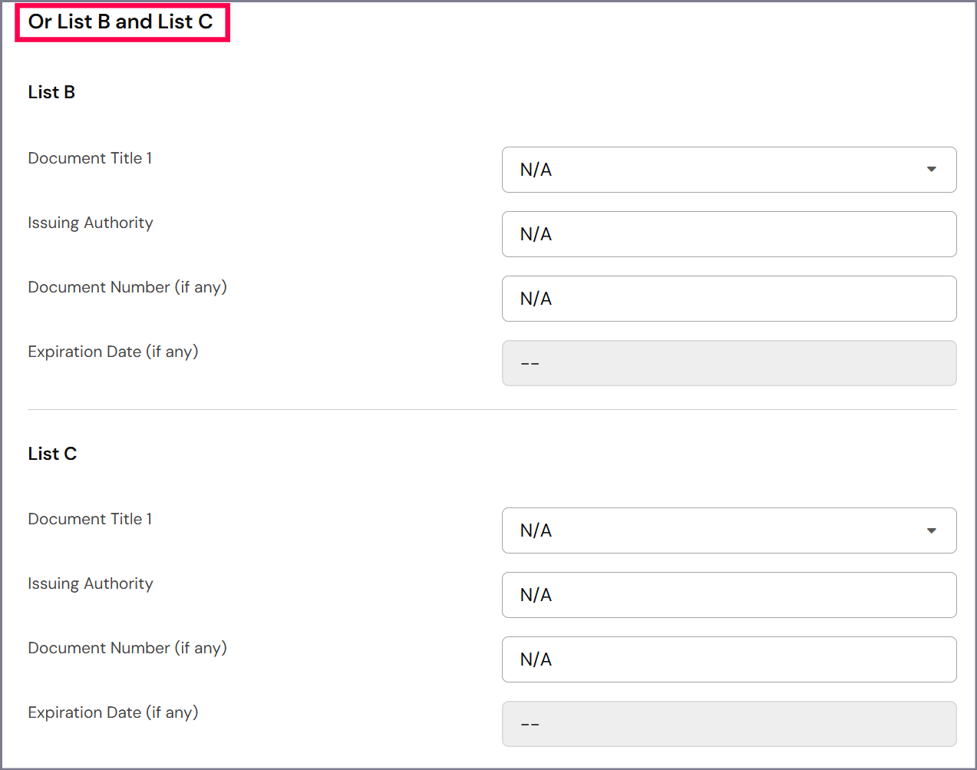Click the List C "Document Title 1" label
Screen dimensions: 977x770
click(x=90, y=519)
